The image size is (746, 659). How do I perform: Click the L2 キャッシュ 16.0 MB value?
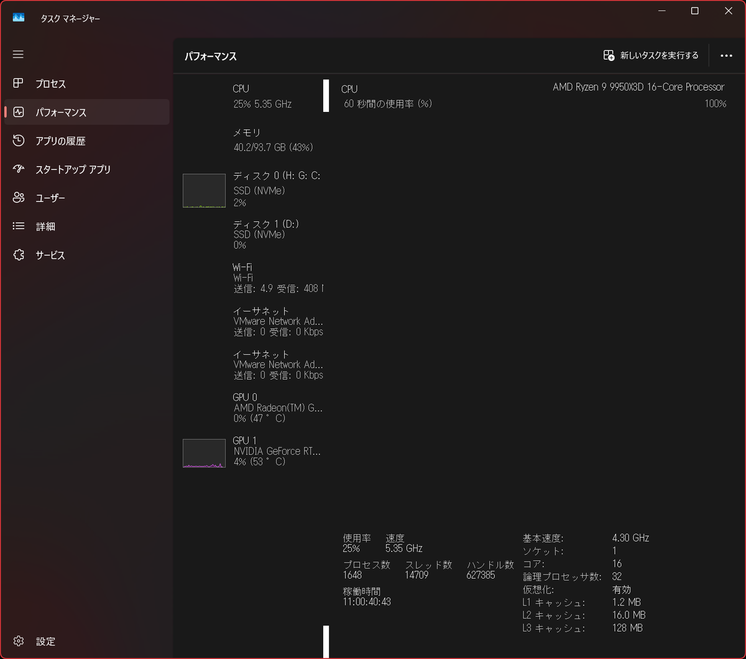click(x=629, y=615)
